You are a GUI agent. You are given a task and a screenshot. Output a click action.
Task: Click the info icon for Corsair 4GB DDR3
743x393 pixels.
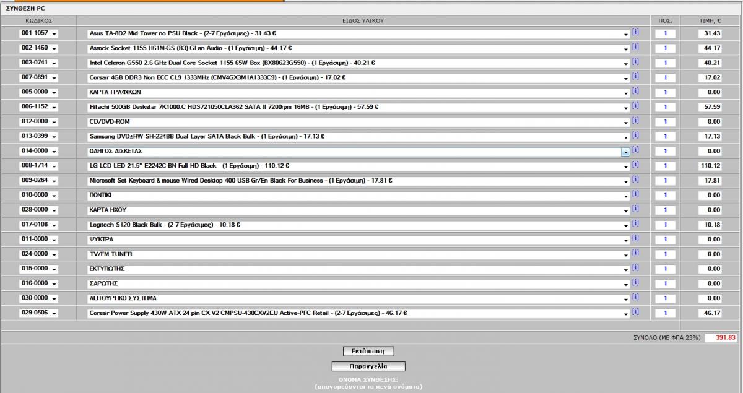[x=635, y=77]
